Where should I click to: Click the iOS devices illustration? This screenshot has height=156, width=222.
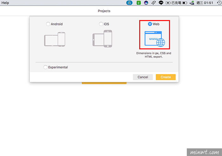102,39
